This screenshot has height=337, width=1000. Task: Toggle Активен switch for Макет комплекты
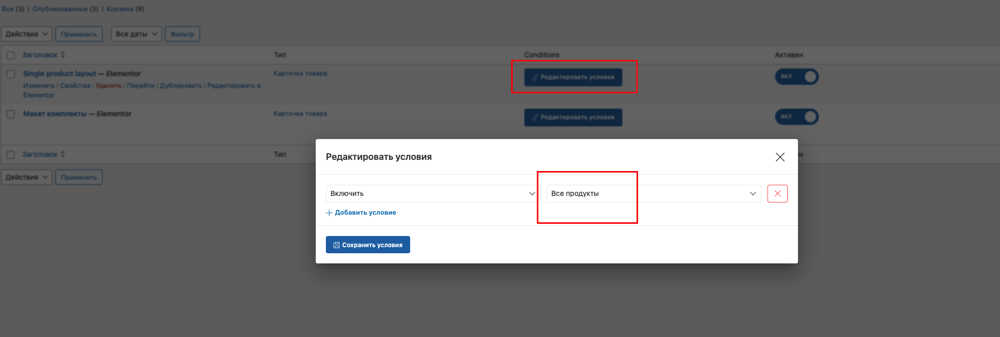(796, 117)
